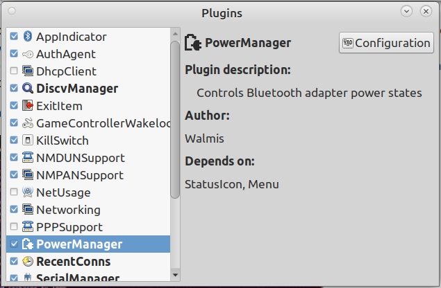Select the KillSwitch plugin icon
This screenshot has width=441, height=288.
pos(28,140)
